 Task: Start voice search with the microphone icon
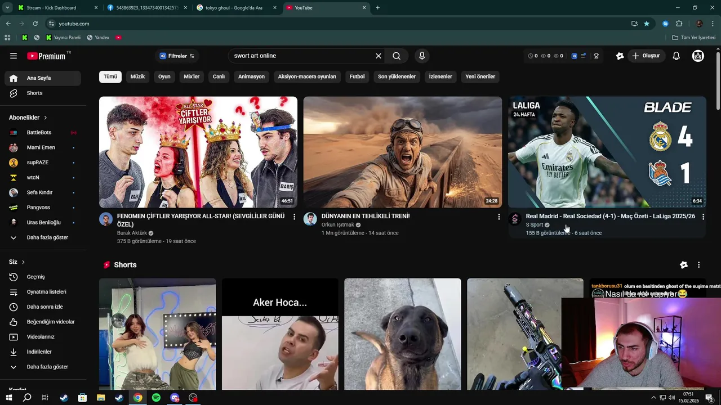(422, 56)
